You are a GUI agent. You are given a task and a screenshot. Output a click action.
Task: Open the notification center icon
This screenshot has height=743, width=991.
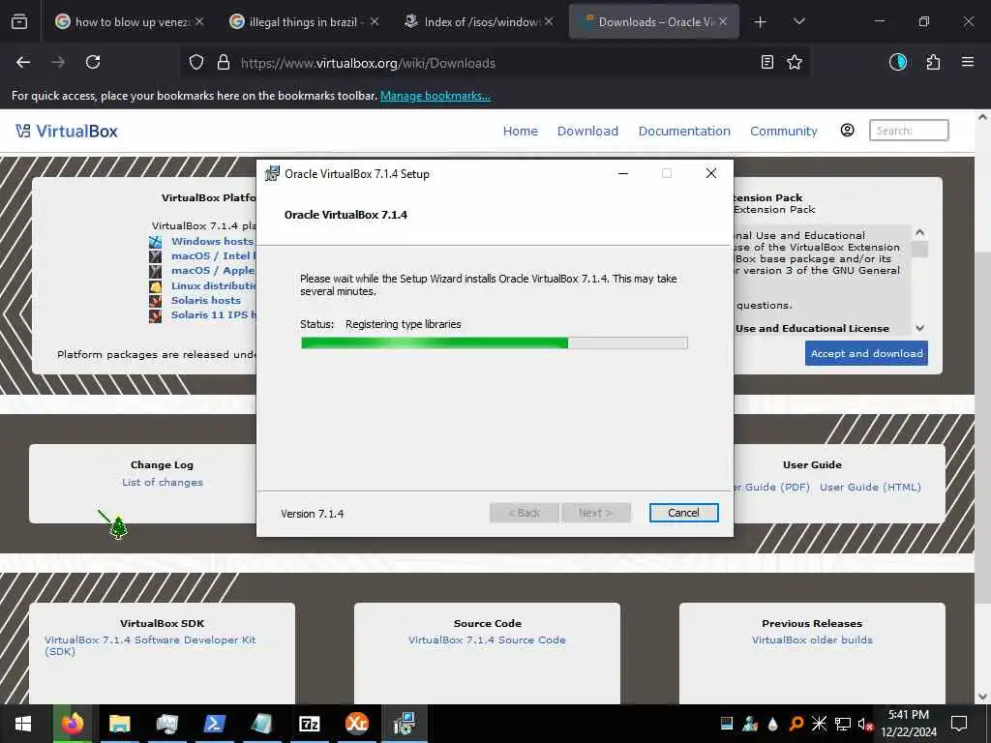point(959,724)
